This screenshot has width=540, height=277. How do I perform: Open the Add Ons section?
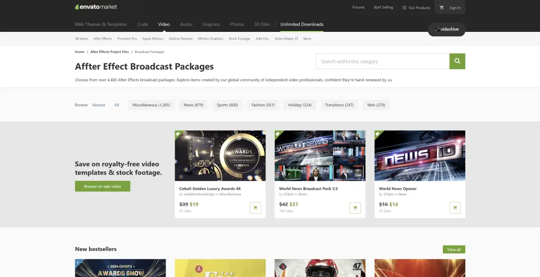(x=262, y=39)
